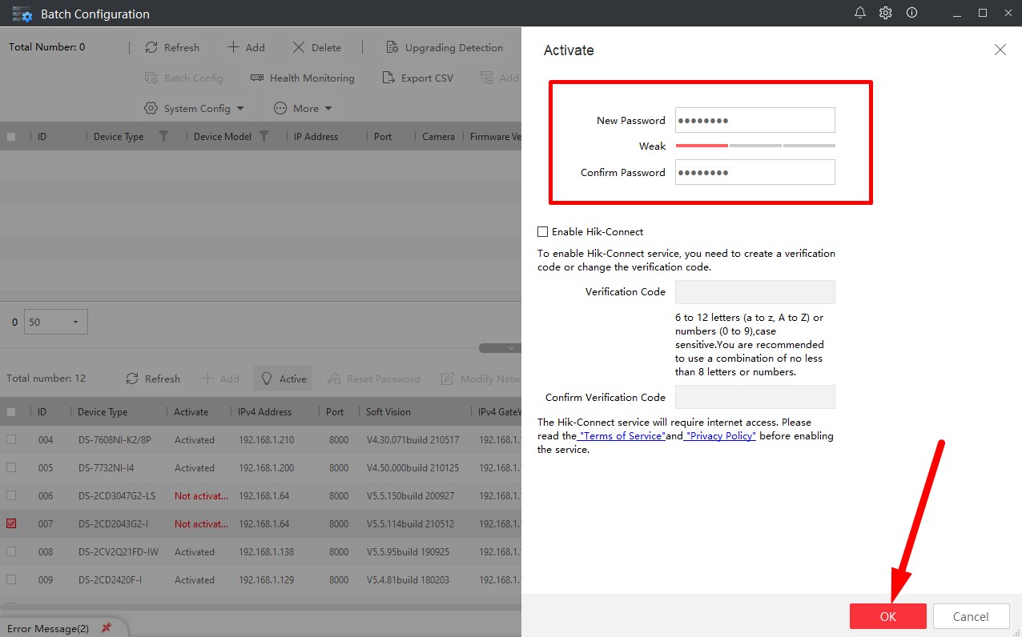Click the Export CSV icon

(x=388, y=78)
